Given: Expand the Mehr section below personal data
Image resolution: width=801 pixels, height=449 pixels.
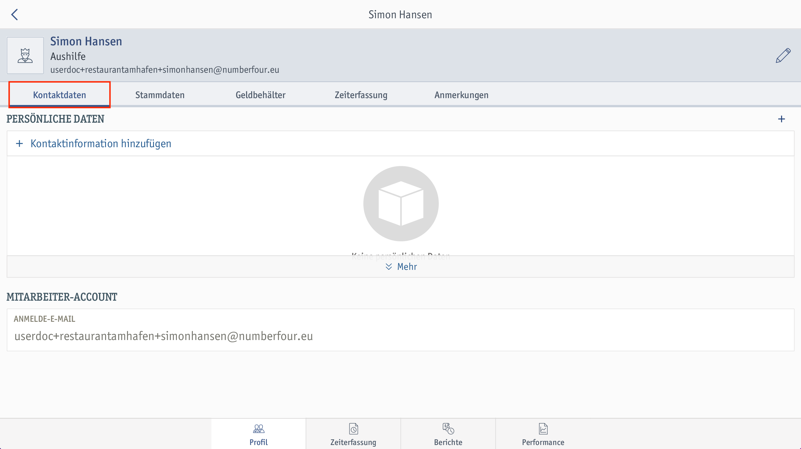Looking at the screenshot, I should point(400,266).
